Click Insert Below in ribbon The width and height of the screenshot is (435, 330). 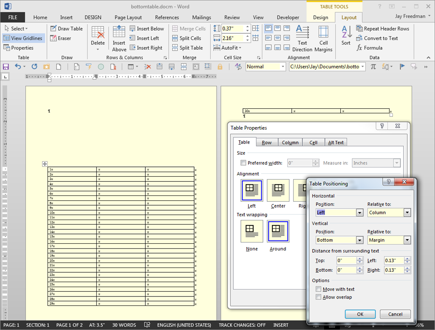(147, 28)
